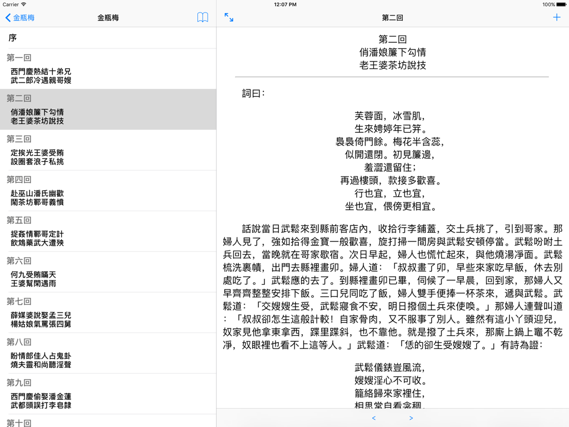Image resolution: width=569 pixels, height=427 pixels.
Task: Tap poem line 生來娉婷年已笄
Action: click(391, 129)
